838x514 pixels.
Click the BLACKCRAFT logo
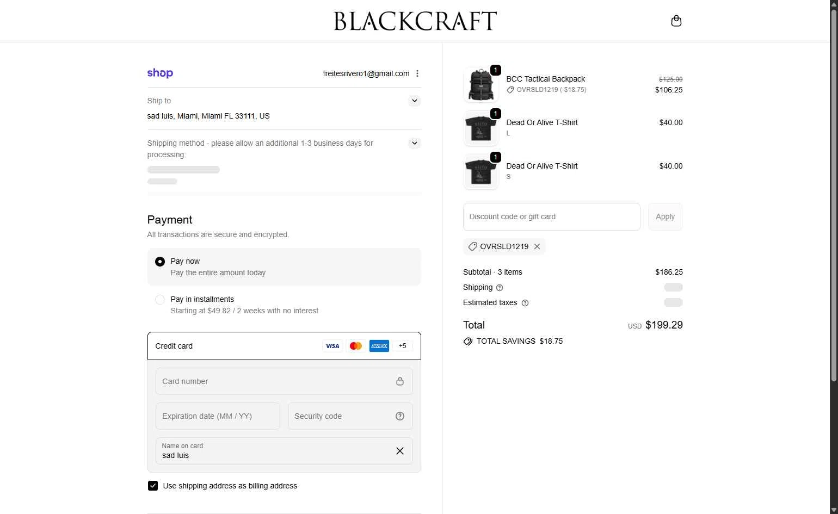click(415, 21)
